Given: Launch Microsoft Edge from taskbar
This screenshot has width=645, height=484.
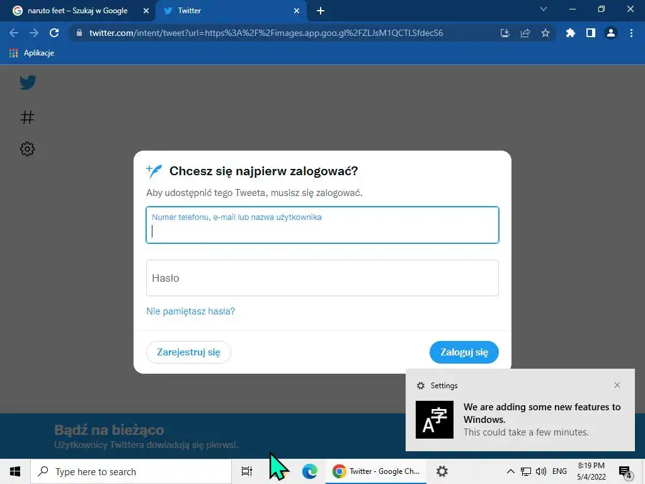Looking at the screenshot, I should coord(310,471).
